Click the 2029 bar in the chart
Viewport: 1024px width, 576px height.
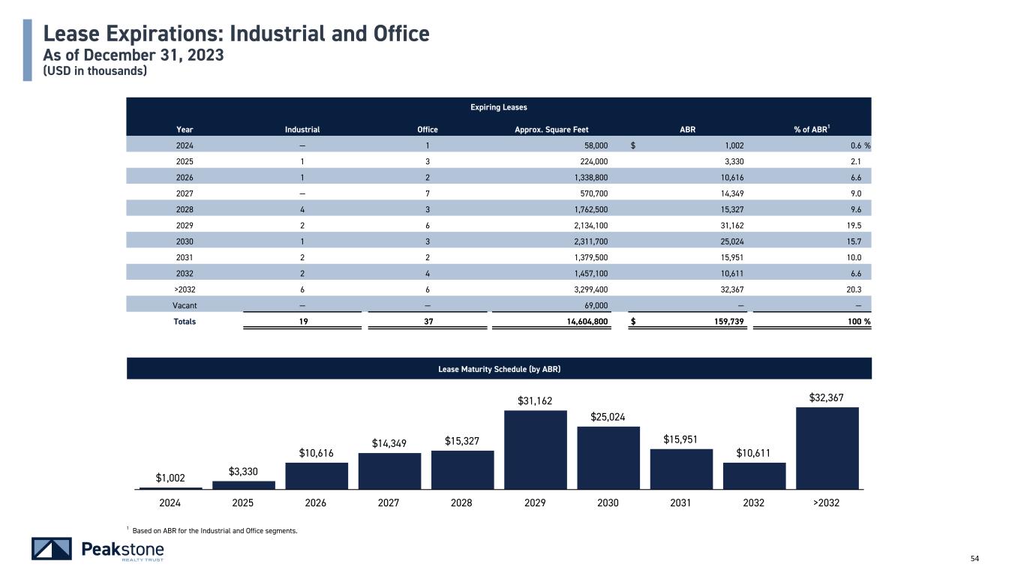pyautogui.click(x=535, y=450)
